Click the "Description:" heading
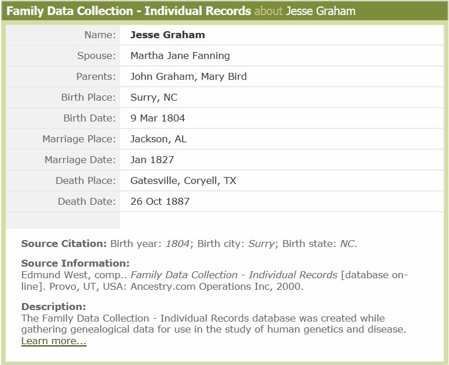The height and width of the screenshot is (365, 449). tap(53, 307)
